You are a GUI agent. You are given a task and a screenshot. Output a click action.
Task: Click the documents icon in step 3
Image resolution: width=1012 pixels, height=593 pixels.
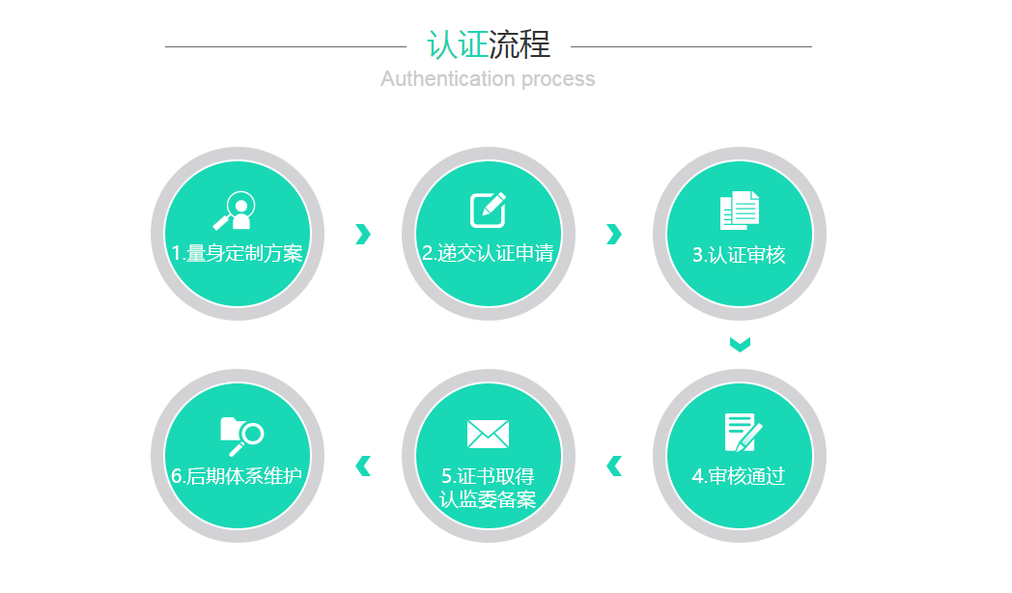(740, 210)
